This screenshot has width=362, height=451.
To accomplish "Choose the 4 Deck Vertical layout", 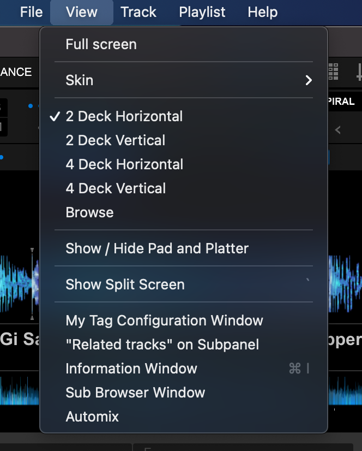I will pos(116,188).
